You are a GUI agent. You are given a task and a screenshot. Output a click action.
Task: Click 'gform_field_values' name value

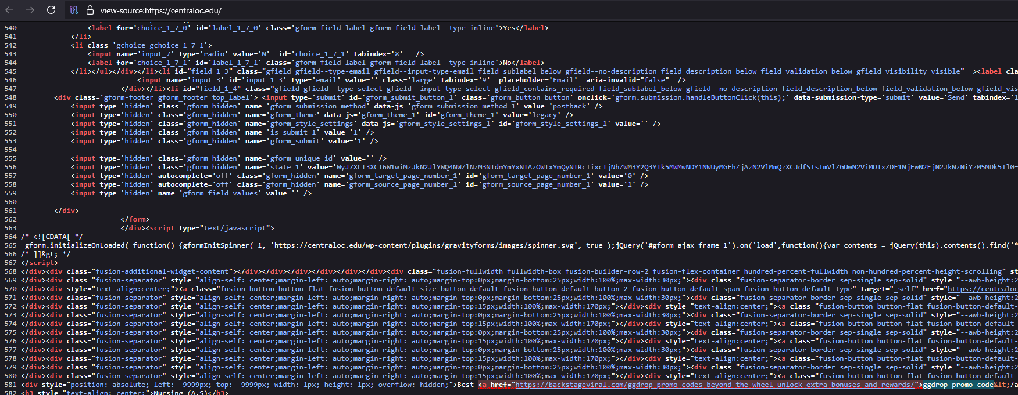pos(220,193)
